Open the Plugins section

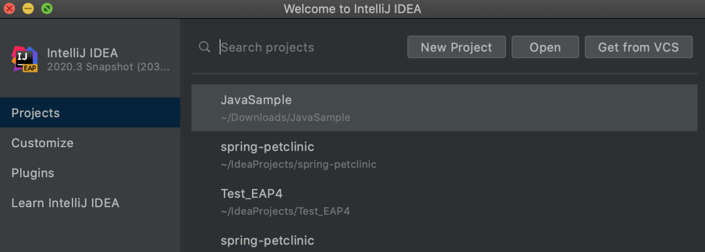(x=90, y=173)
